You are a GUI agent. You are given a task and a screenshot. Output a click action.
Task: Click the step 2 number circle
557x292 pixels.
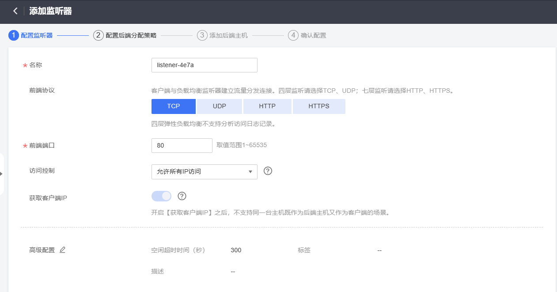(99, 35)
